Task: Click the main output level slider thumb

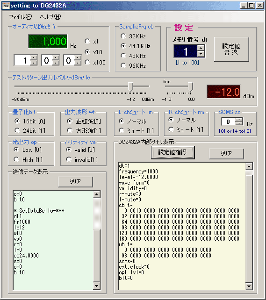Action: coord(130,87)
